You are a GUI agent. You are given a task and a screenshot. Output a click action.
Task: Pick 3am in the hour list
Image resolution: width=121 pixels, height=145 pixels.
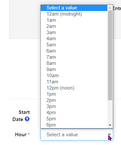coord(74,32)
